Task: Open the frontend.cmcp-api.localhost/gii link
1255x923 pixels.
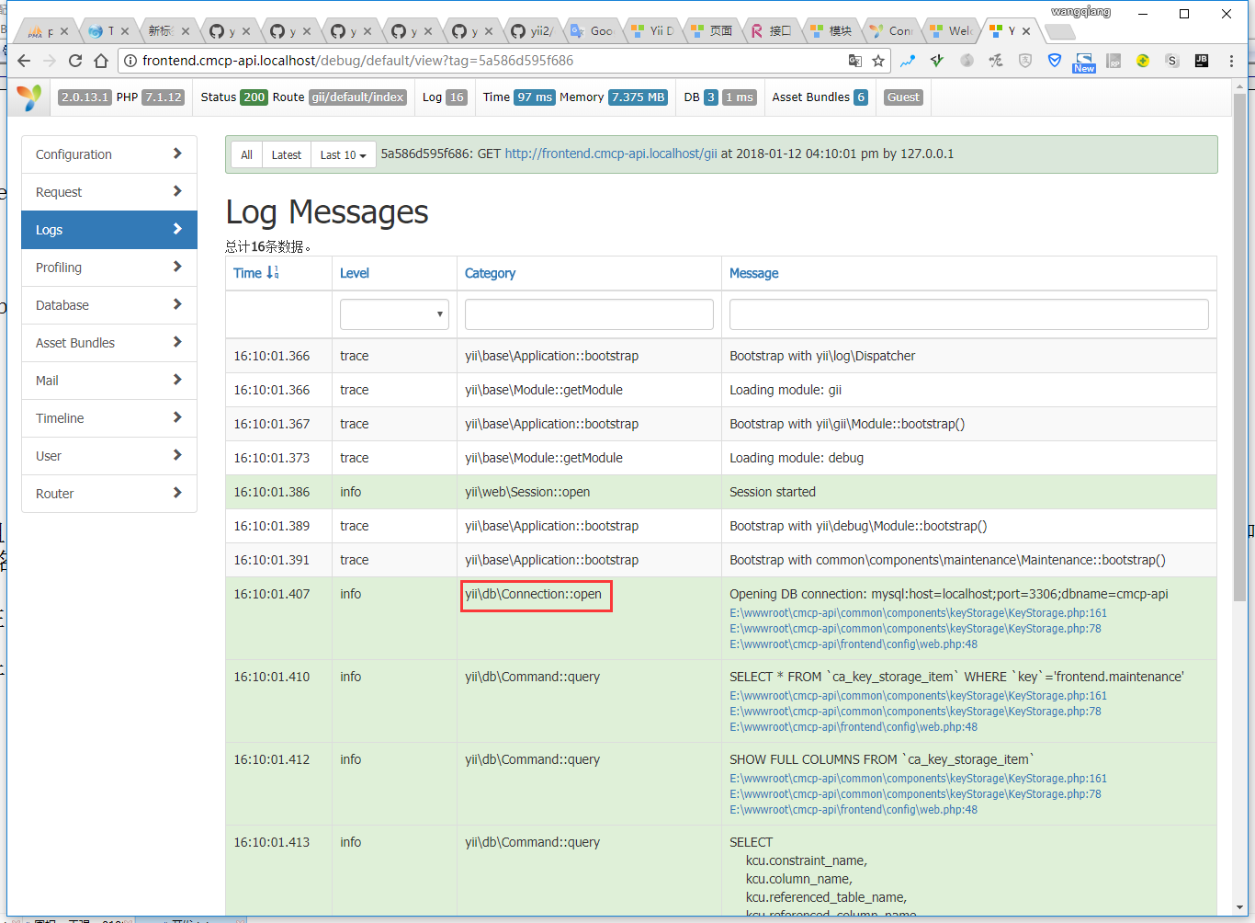Action: (x=610, y=154)
